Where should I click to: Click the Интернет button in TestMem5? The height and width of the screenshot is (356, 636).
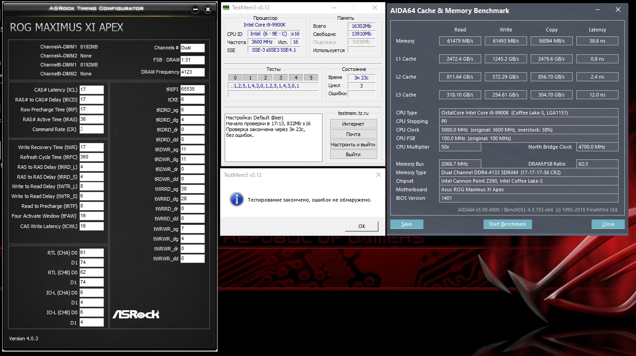coord(353,124)
